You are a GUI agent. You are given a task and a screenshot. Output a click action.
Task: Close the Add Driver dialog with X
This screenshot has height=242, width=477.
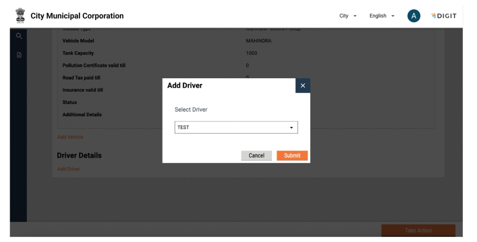[303, 86]
